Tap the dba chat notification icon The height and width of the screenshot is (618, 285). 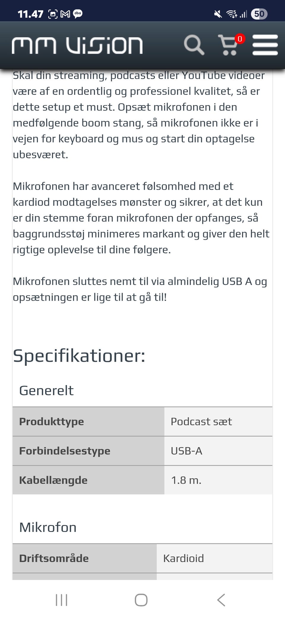(x=78, y=14)
